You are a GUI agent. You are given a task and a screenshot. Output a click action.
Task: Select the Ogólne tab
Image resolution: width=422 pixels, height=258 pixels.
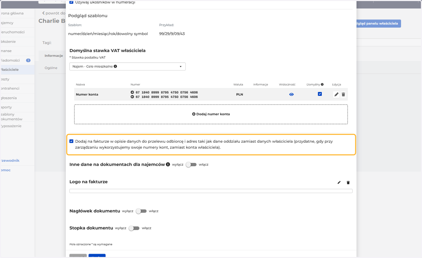51,68
